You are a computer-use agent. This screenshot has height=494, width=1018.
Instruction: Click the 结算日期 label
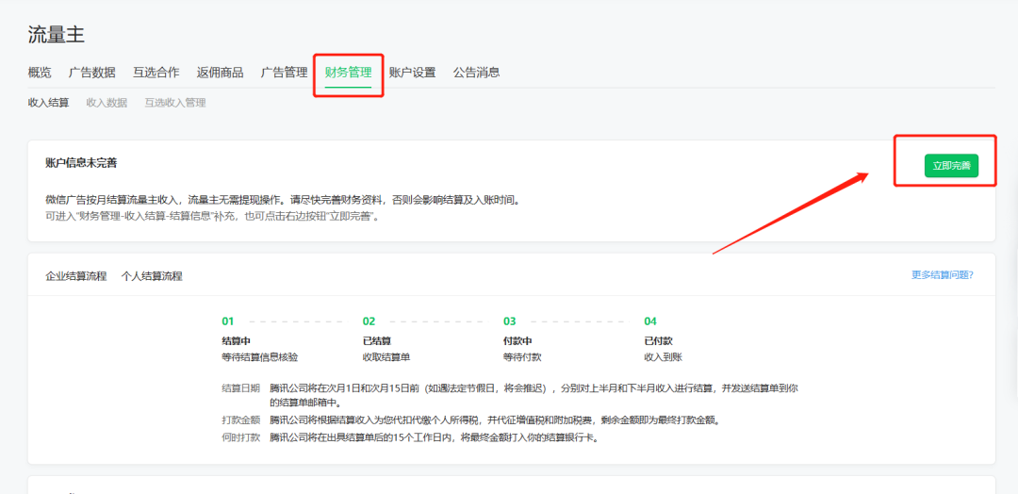241,388
